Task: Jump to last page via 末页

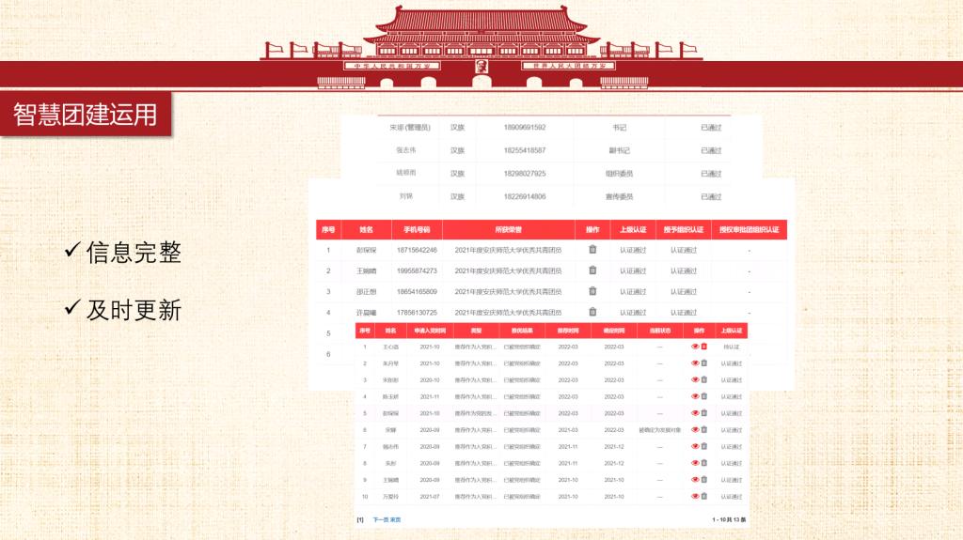Action: click(x=396, y=518)
